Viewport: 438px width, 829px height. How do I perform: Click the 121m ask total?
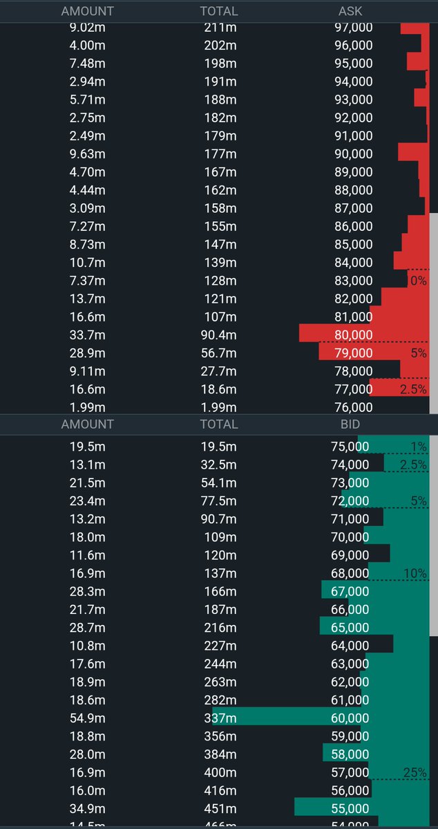click(x=220, y=299)
